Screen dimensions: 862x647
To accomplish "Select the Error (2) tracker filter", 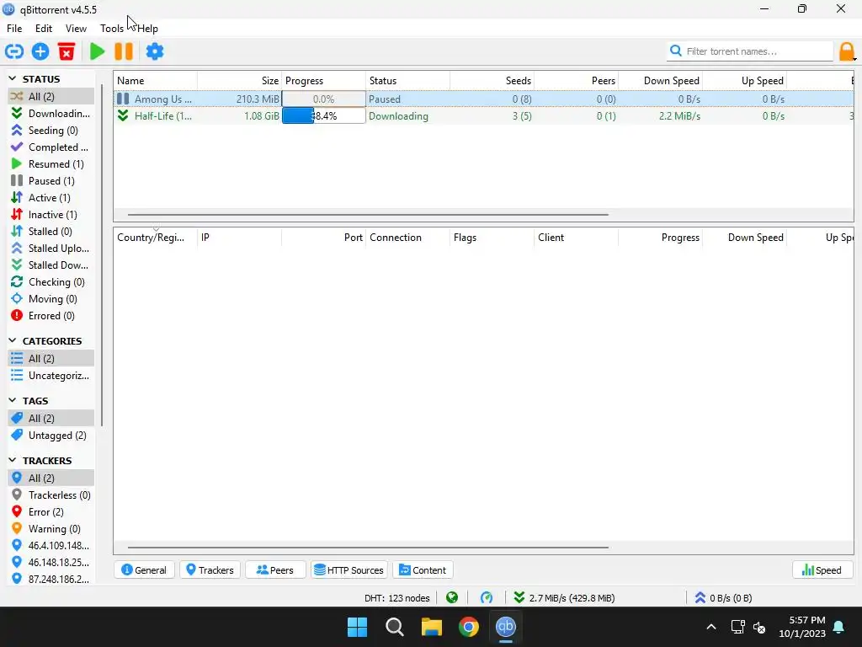I will [51, 512].
